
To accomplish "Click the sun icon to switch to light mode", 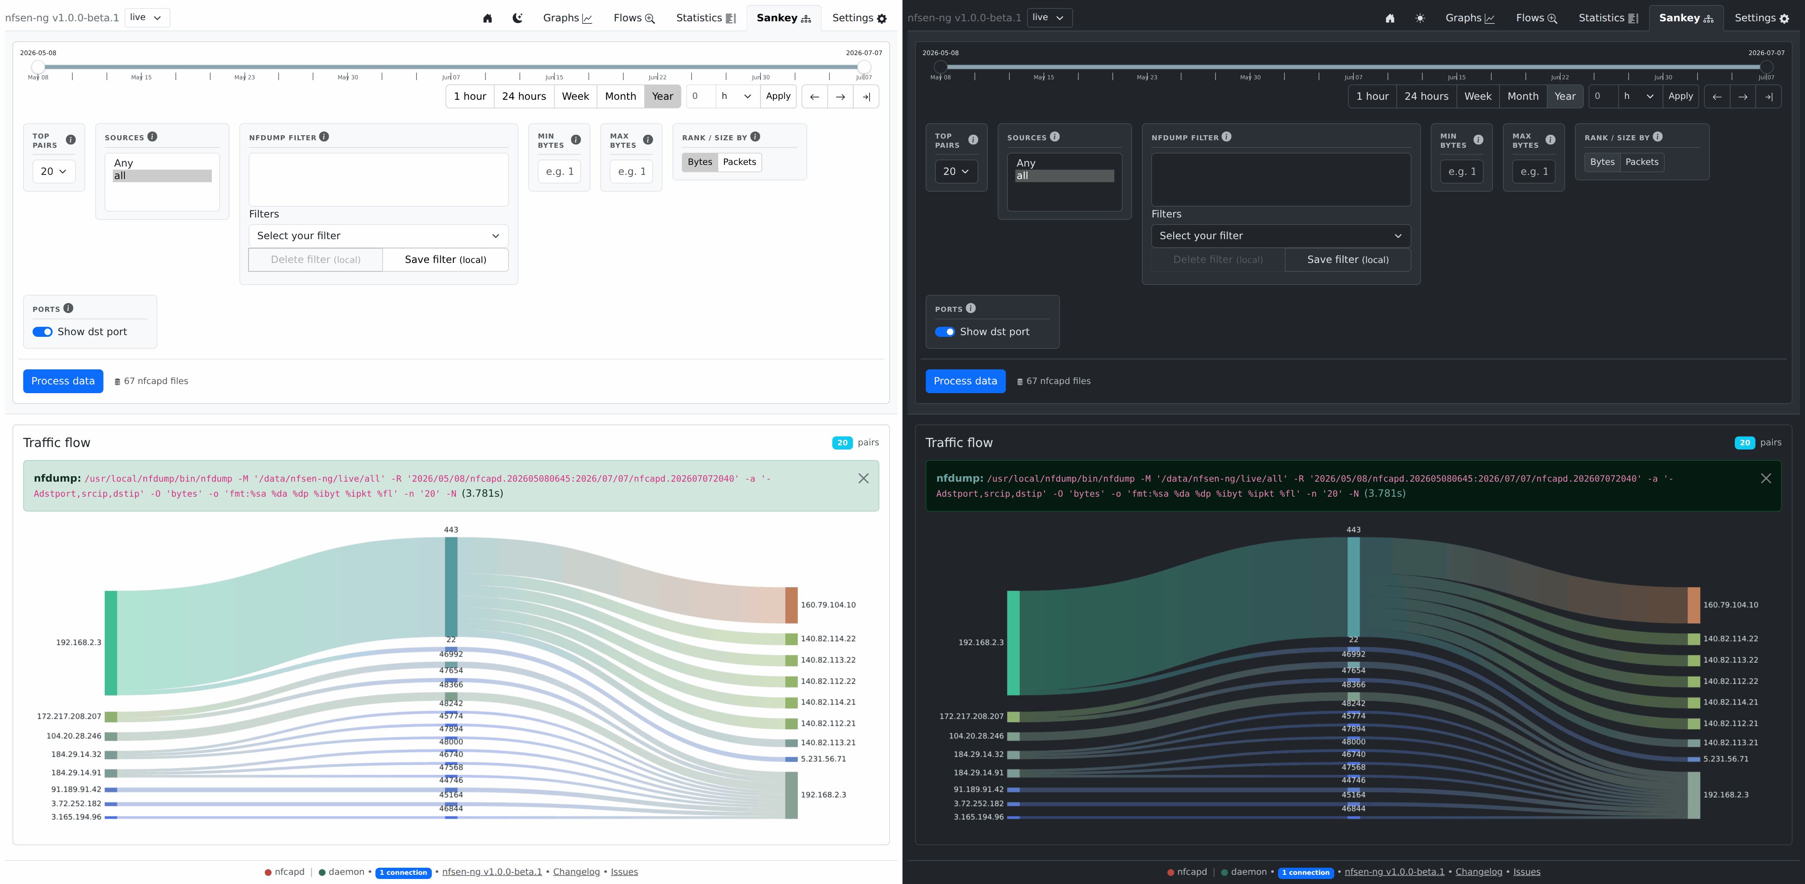I will pos(1420,18).
